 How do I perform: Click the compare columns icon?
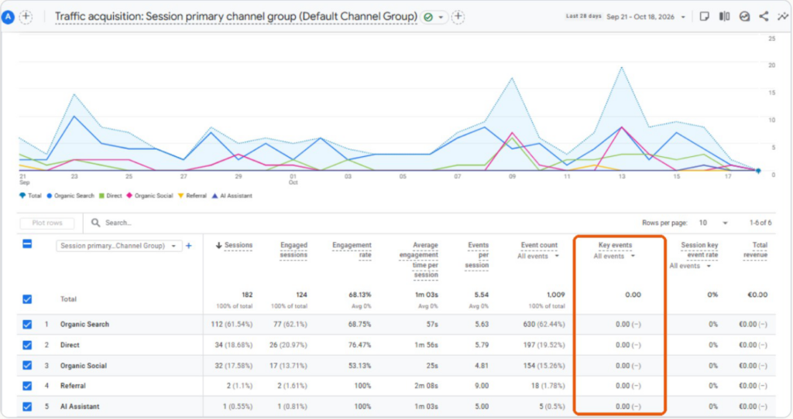click(724, 17)
